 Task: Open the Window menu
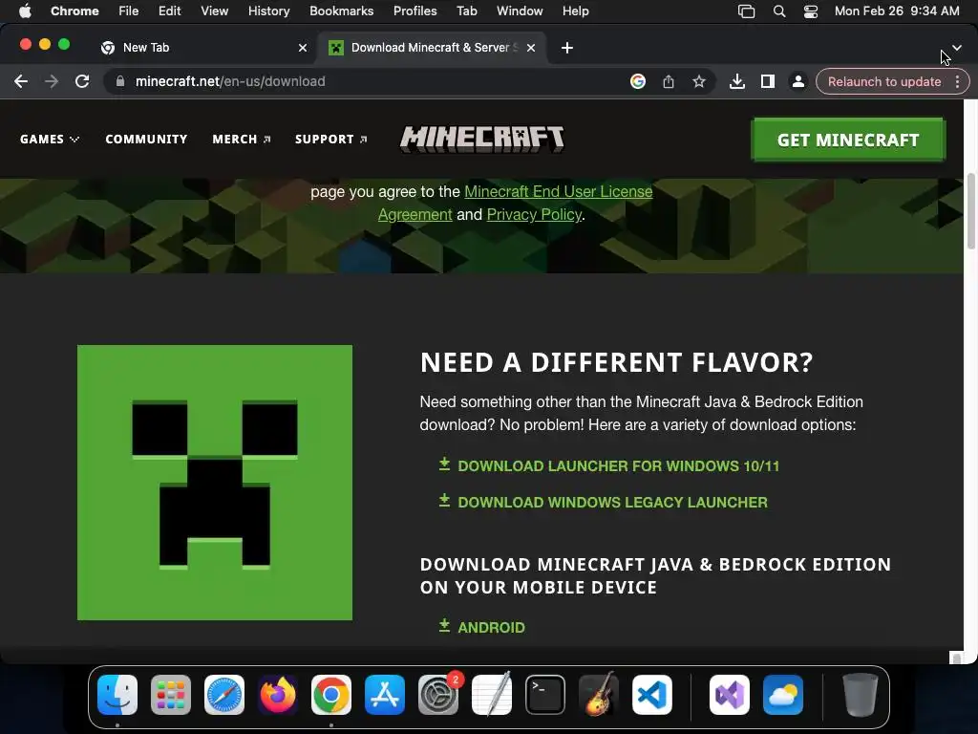(520, 11)
